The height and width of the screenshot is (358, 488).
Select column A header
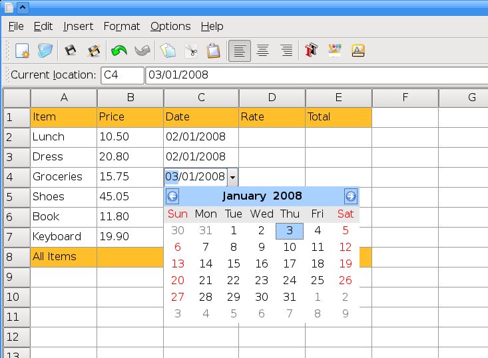point(64,98)
